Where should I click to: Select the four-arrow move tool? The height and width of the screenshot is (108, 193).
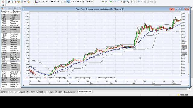(52, 1)
